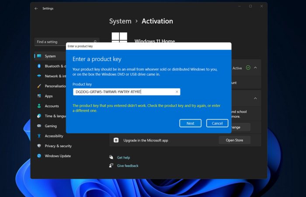
Task: Minimize the Settings window
Action: coord(240,6)
